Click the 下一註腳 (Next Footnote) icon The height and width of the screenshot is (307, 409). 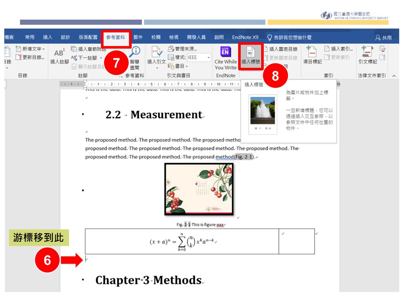click(74, 58)
